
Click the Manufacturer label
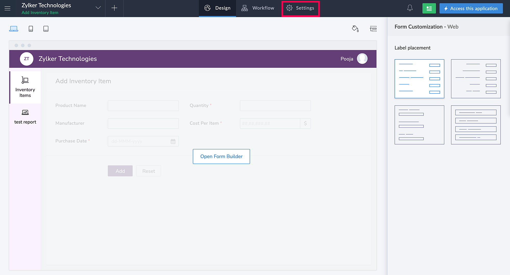(70, 123)
